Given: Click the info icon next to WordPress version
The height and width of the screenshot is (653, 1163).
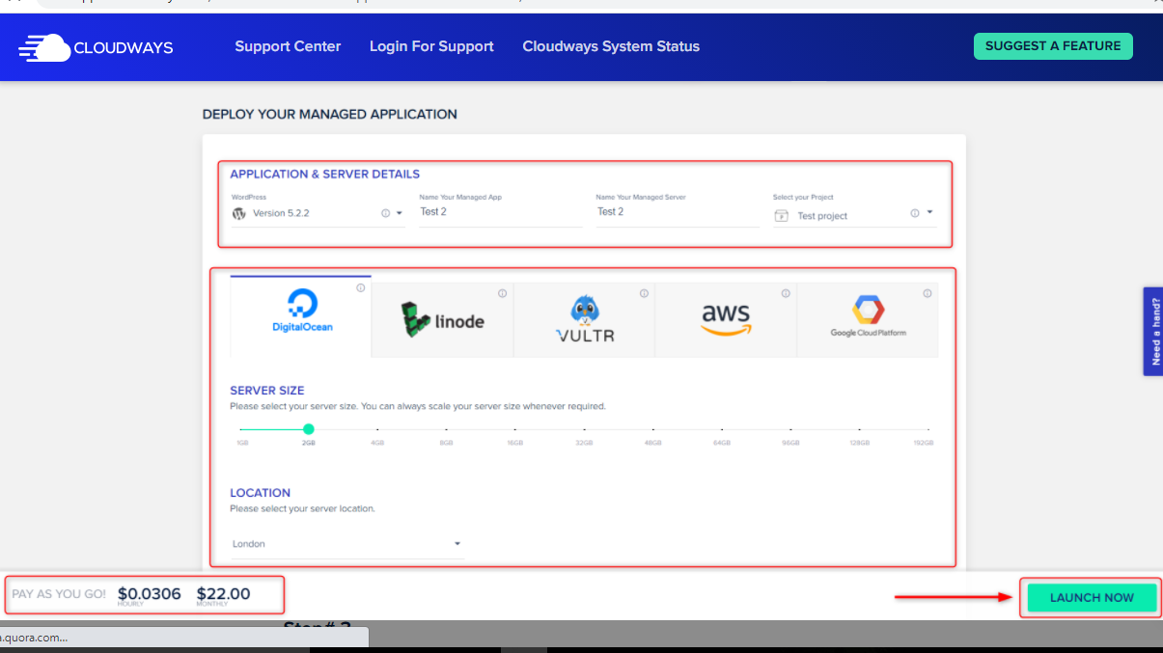Looking at the screenshot, I should click(385, 213).
